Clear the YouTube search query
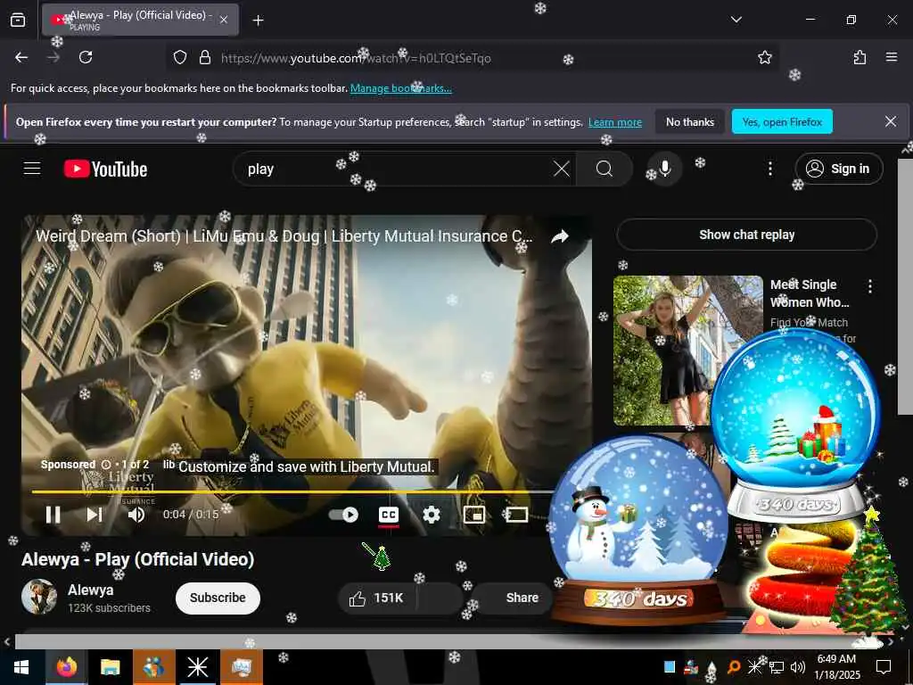 pyautogui.click(x=562, y=169)
